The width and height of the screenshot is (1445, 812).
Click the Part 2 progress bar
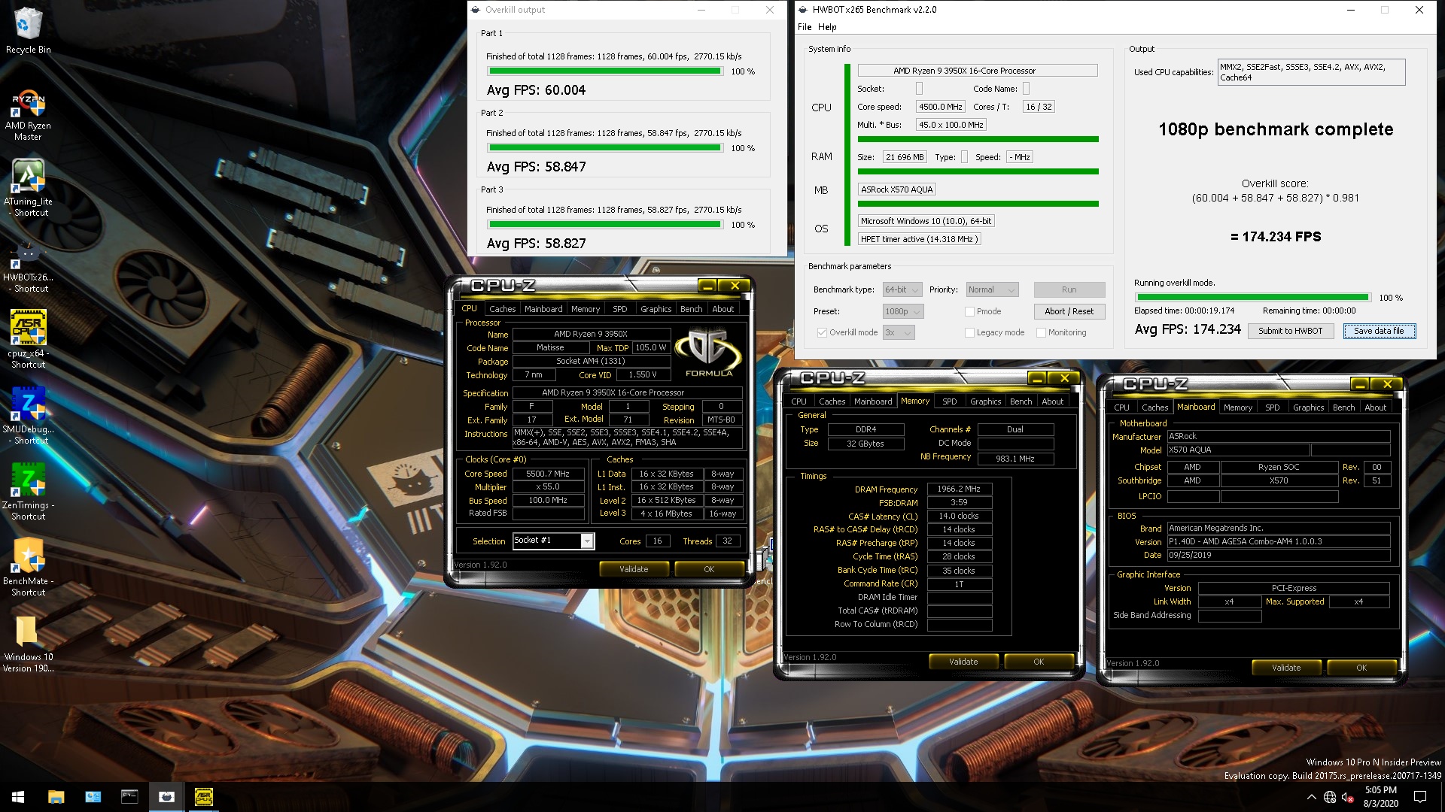coord(604,148)
